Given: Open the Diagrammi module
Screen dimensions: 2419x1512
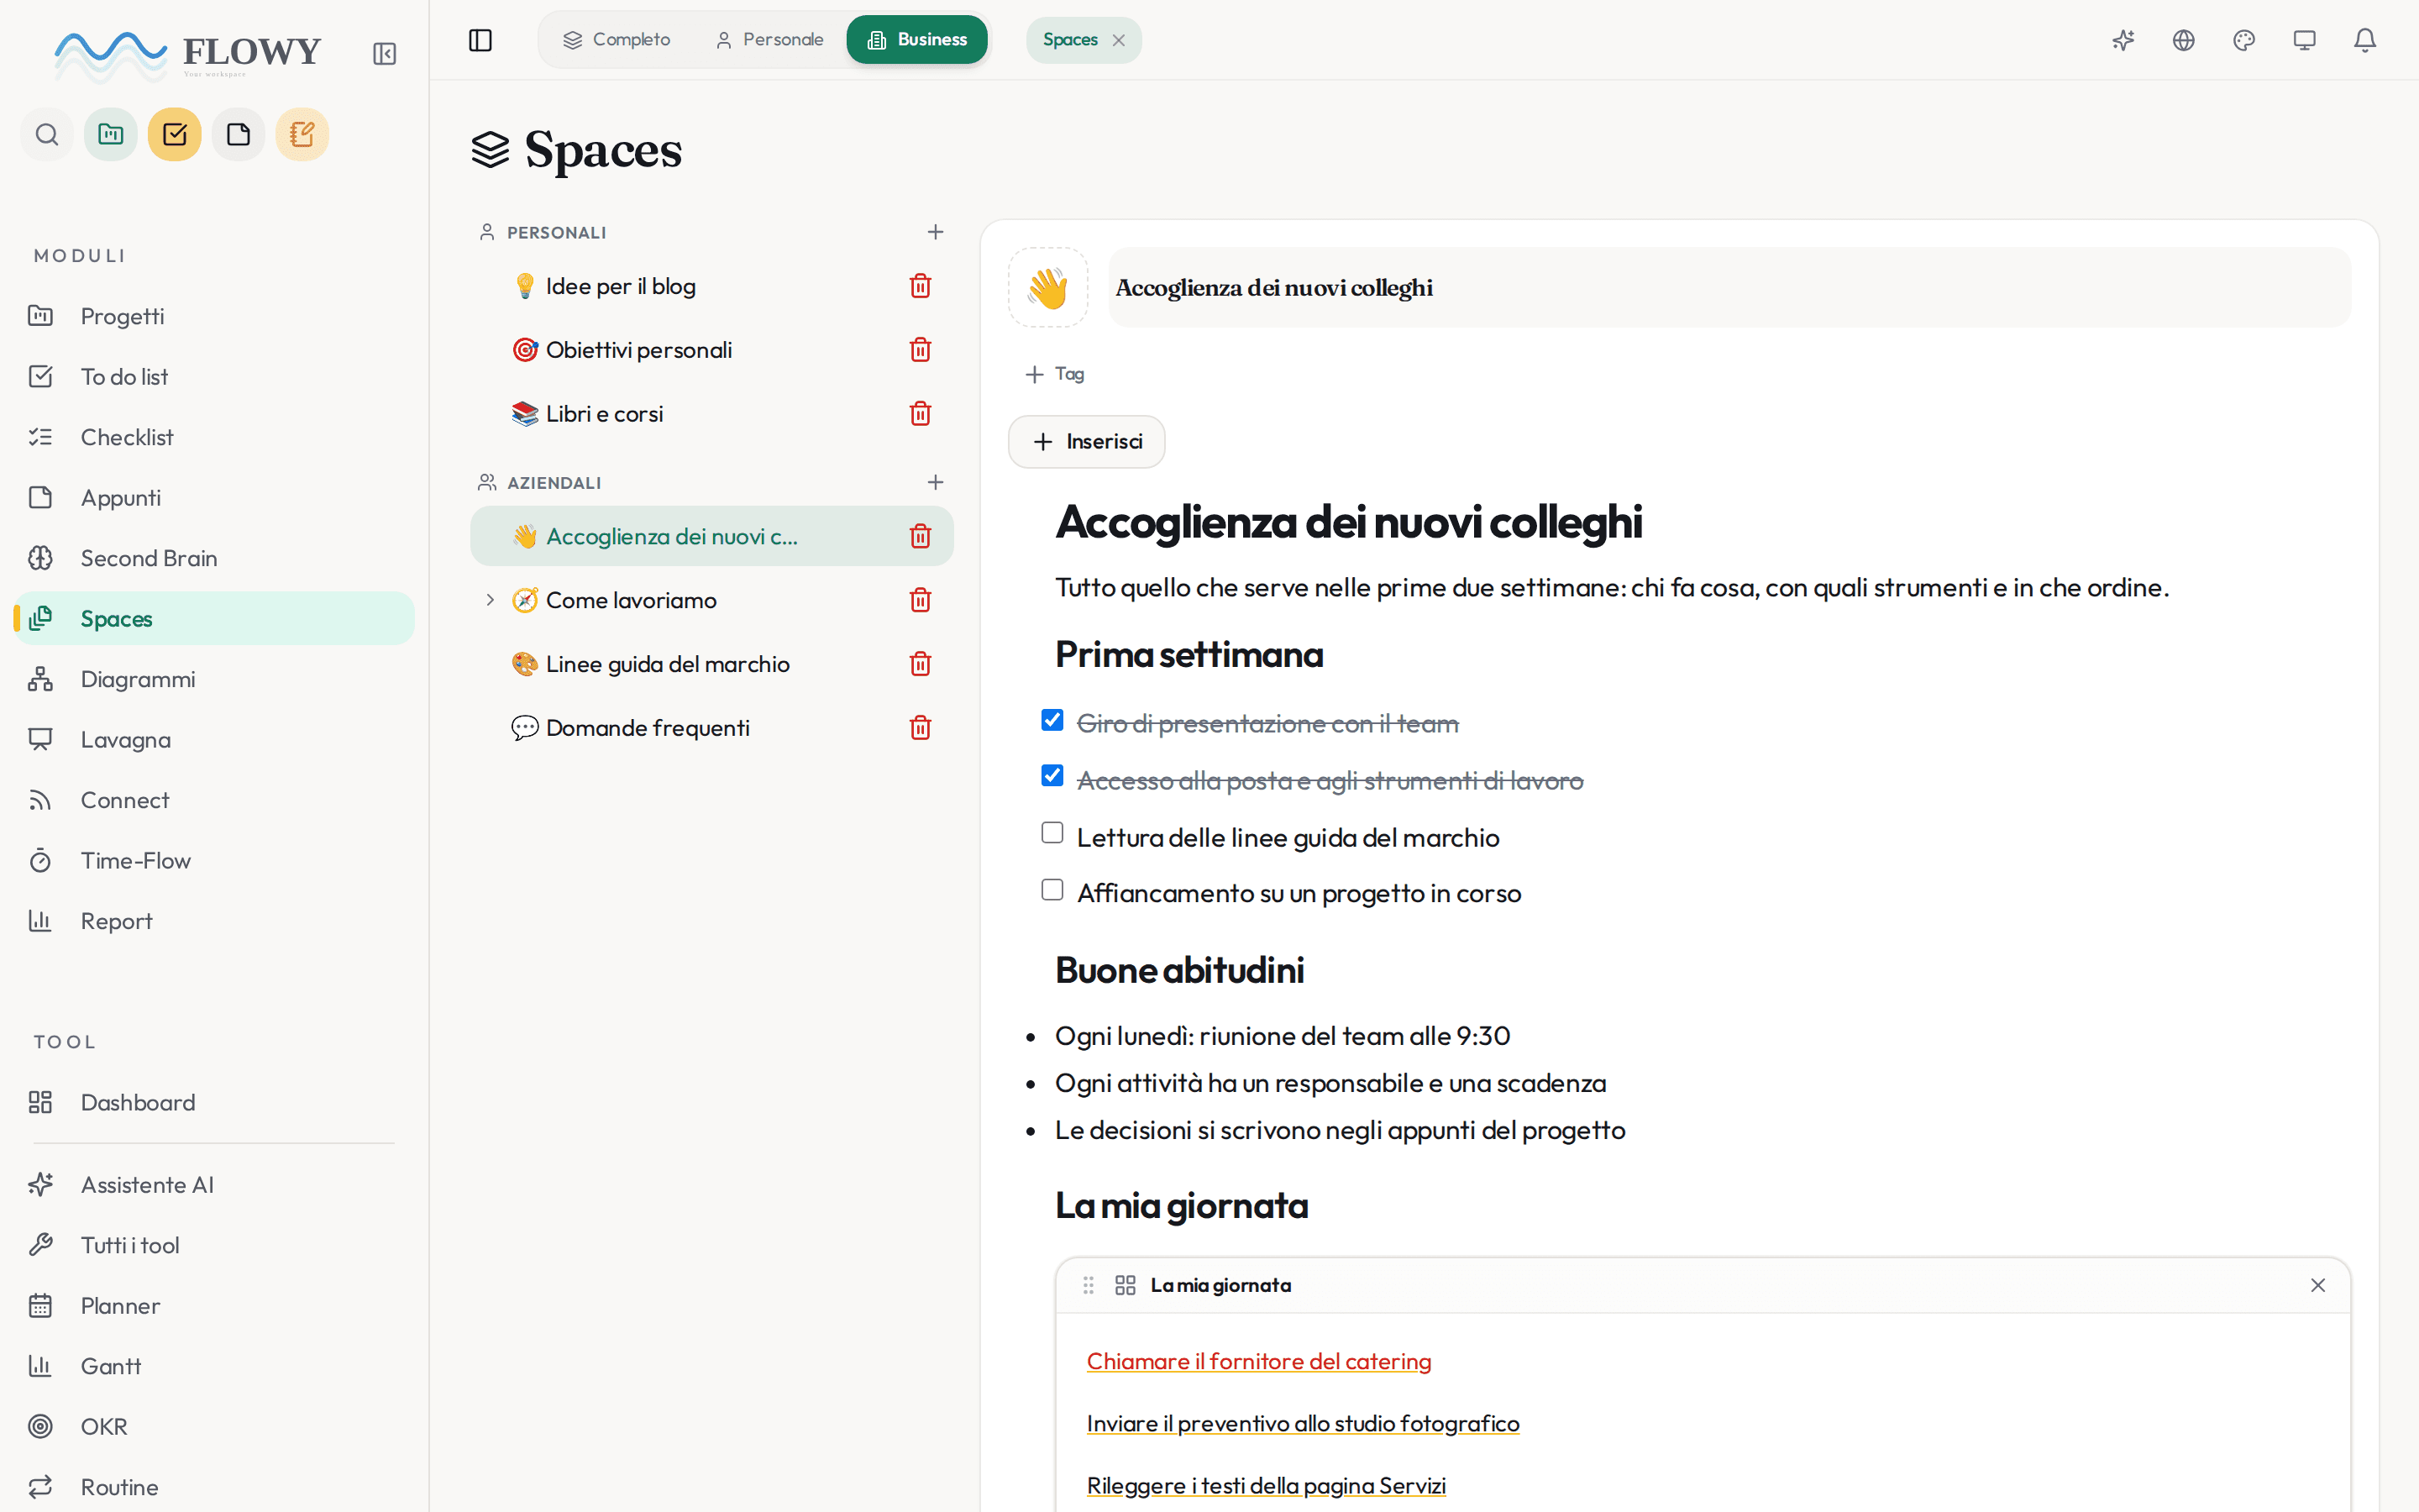Looking at the screenshot, I should click(214, 679).
